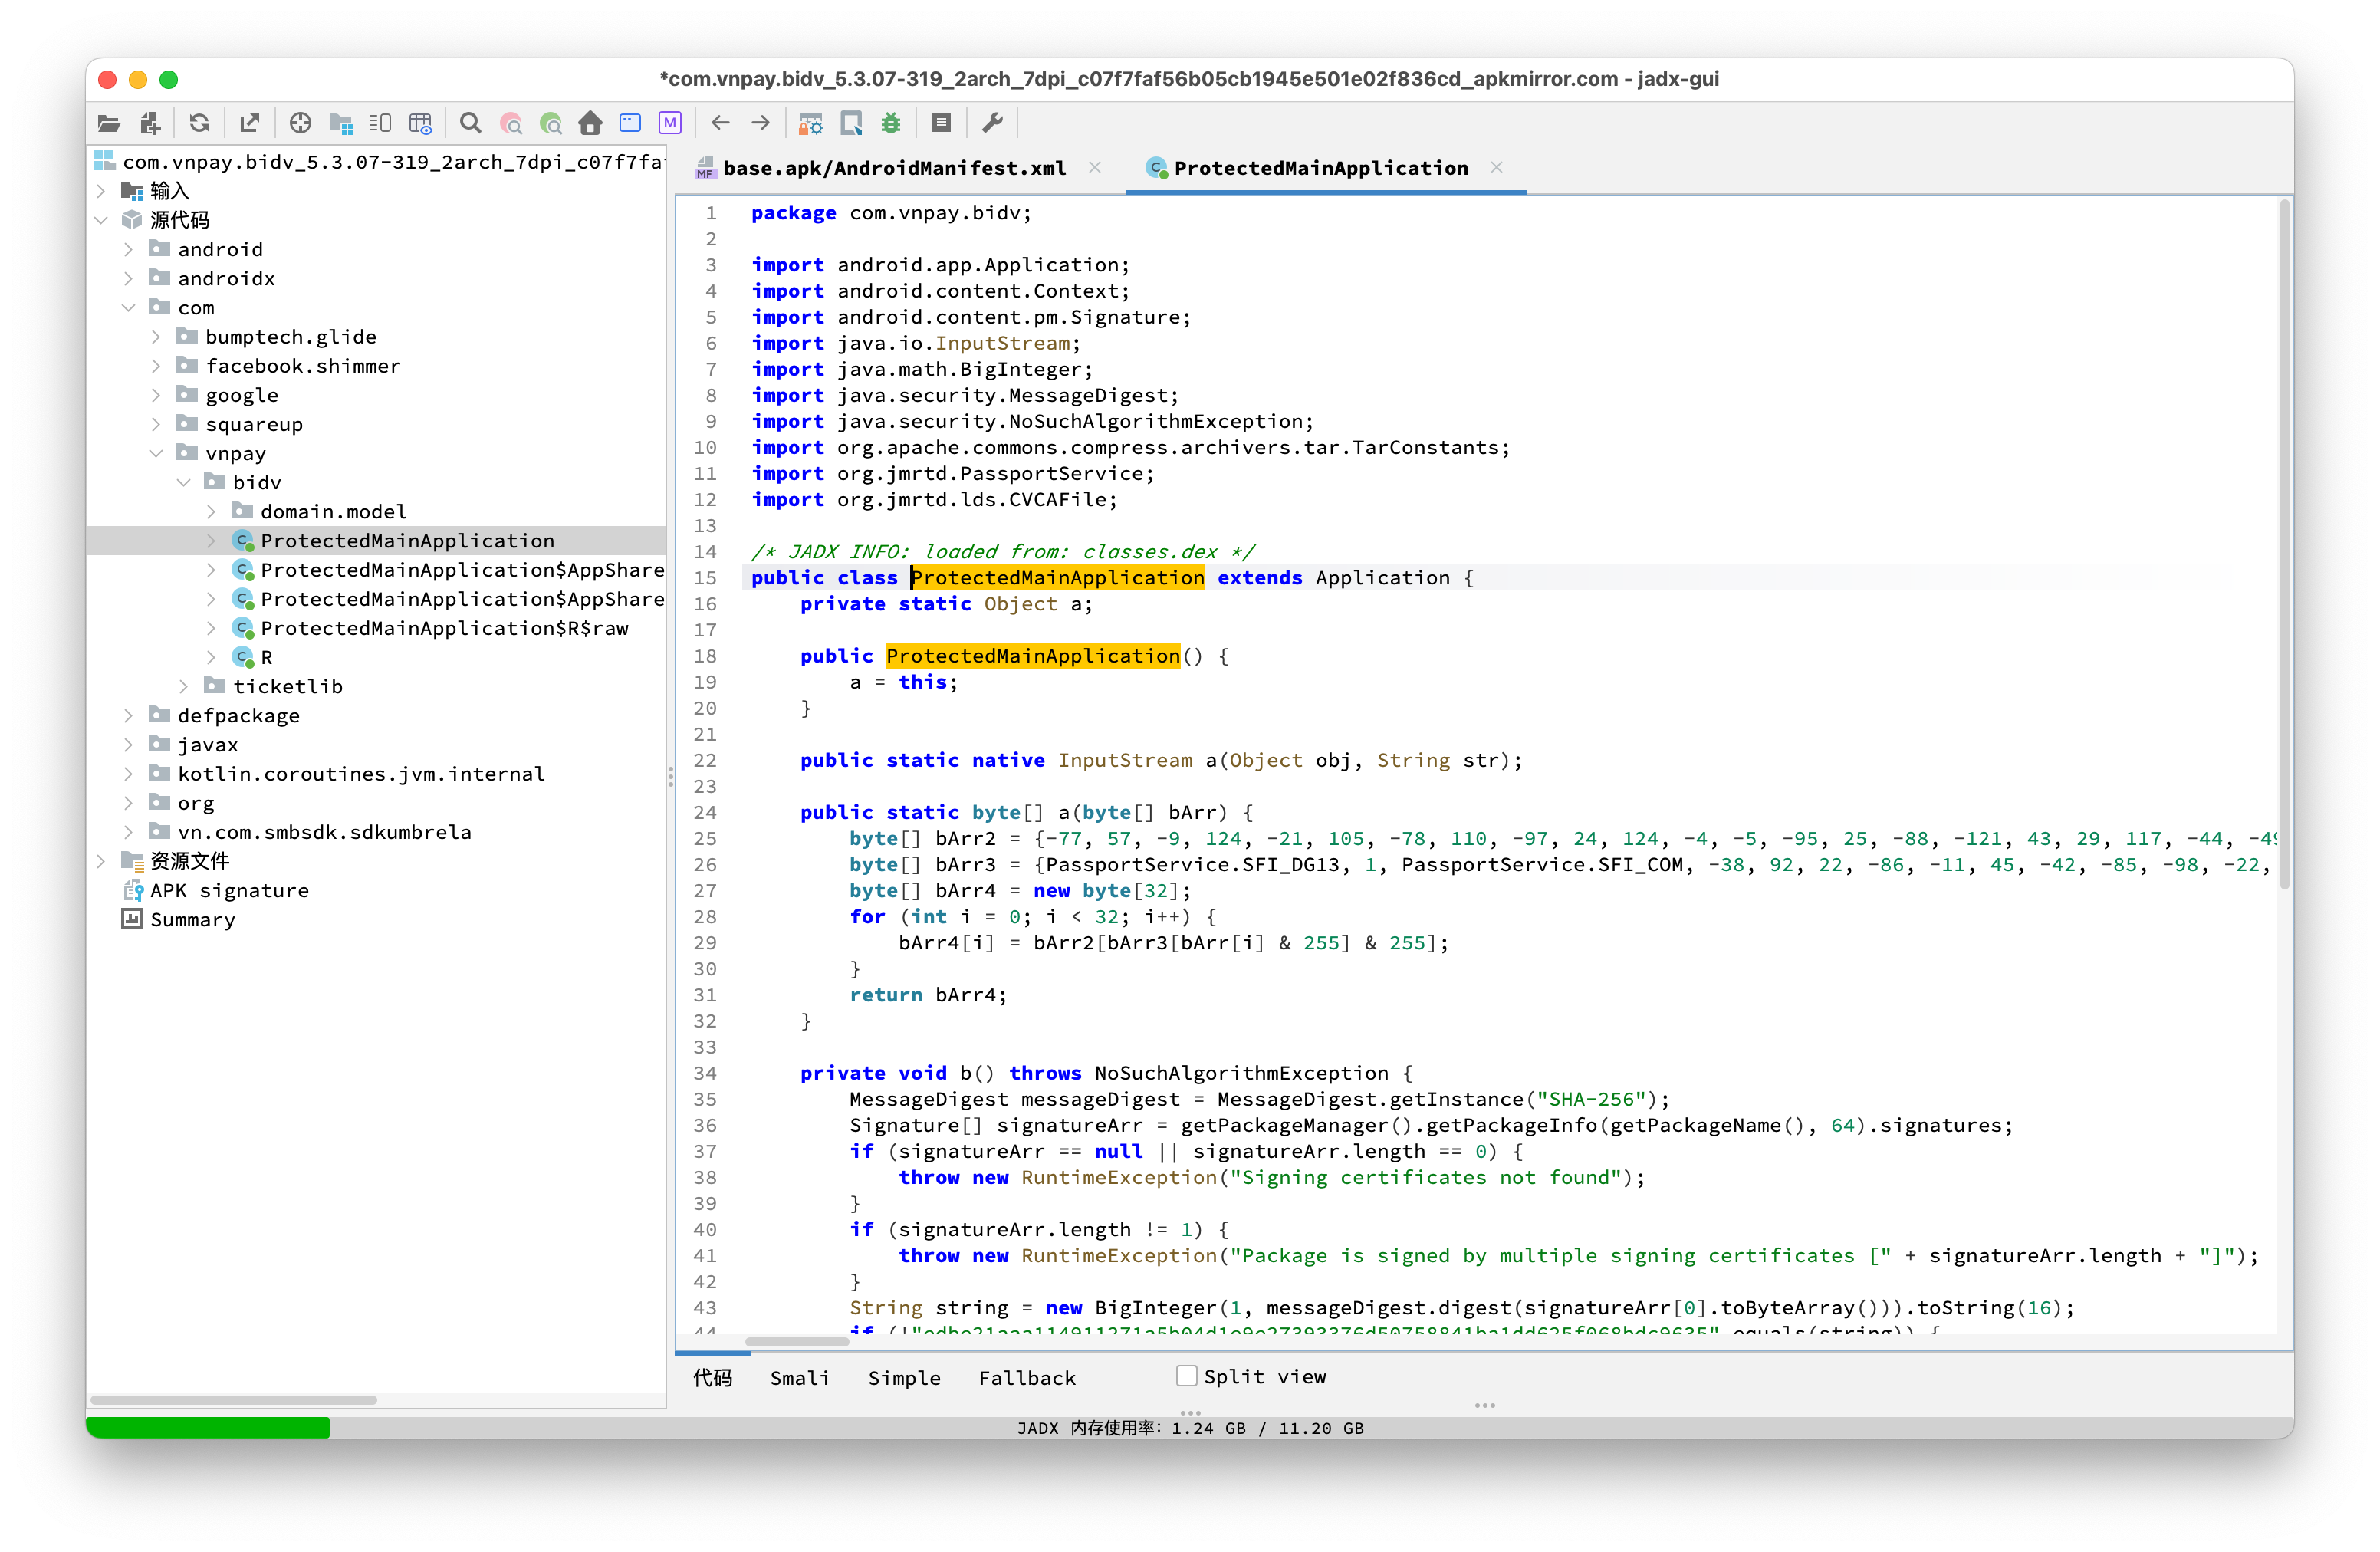Collapse the vnpay package node
This screenshot has height=1552, width=2380.
pos(156,453)
